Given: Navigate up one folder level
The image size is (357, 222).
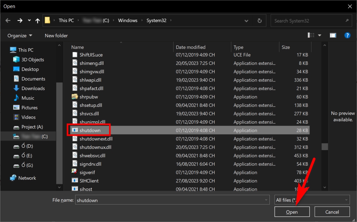Looking at the screenshot, I should pos(38,21).
